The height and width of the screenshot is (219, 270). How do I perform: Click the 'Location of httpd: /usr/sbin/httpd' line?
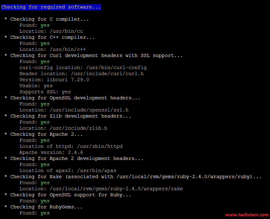pyautogui.click(x=71, y=146)
